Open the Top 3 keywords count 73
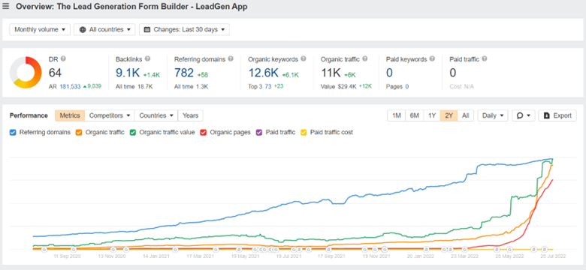The width and height of the screenshot is (586, 270). coord(268,86)
